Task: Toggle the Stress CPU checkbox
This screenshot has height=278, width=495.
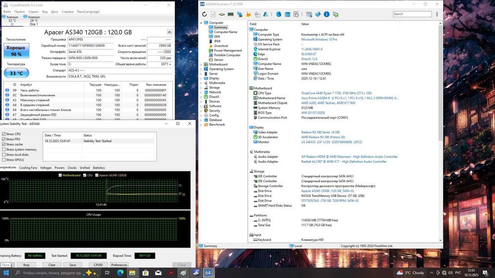Action: click(x=4, y=134)
